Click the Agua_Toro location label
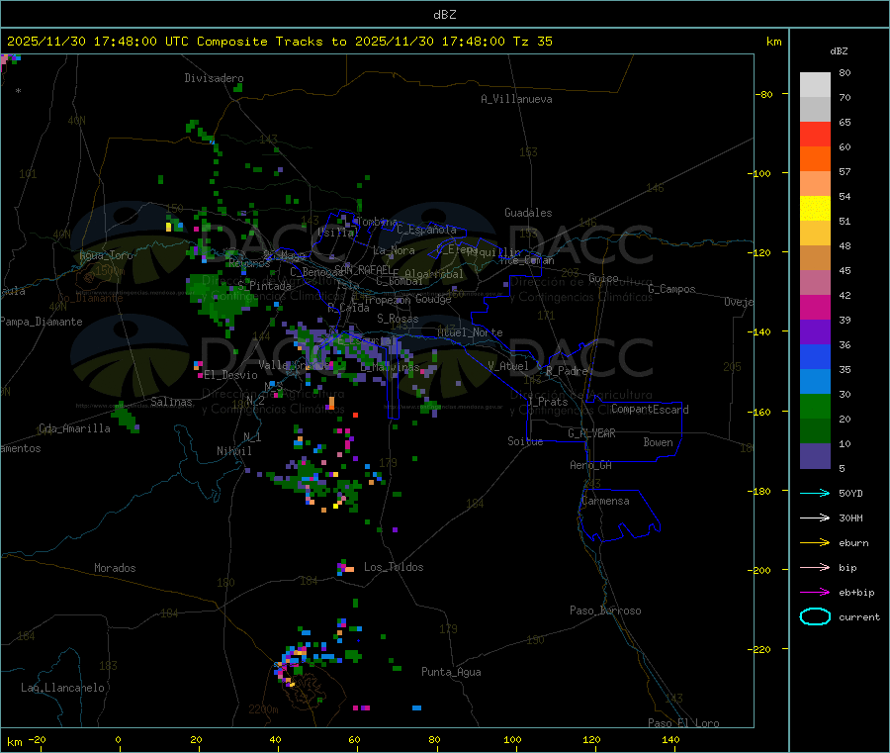Screen dimensions: 890x753 tap(106, 255)
